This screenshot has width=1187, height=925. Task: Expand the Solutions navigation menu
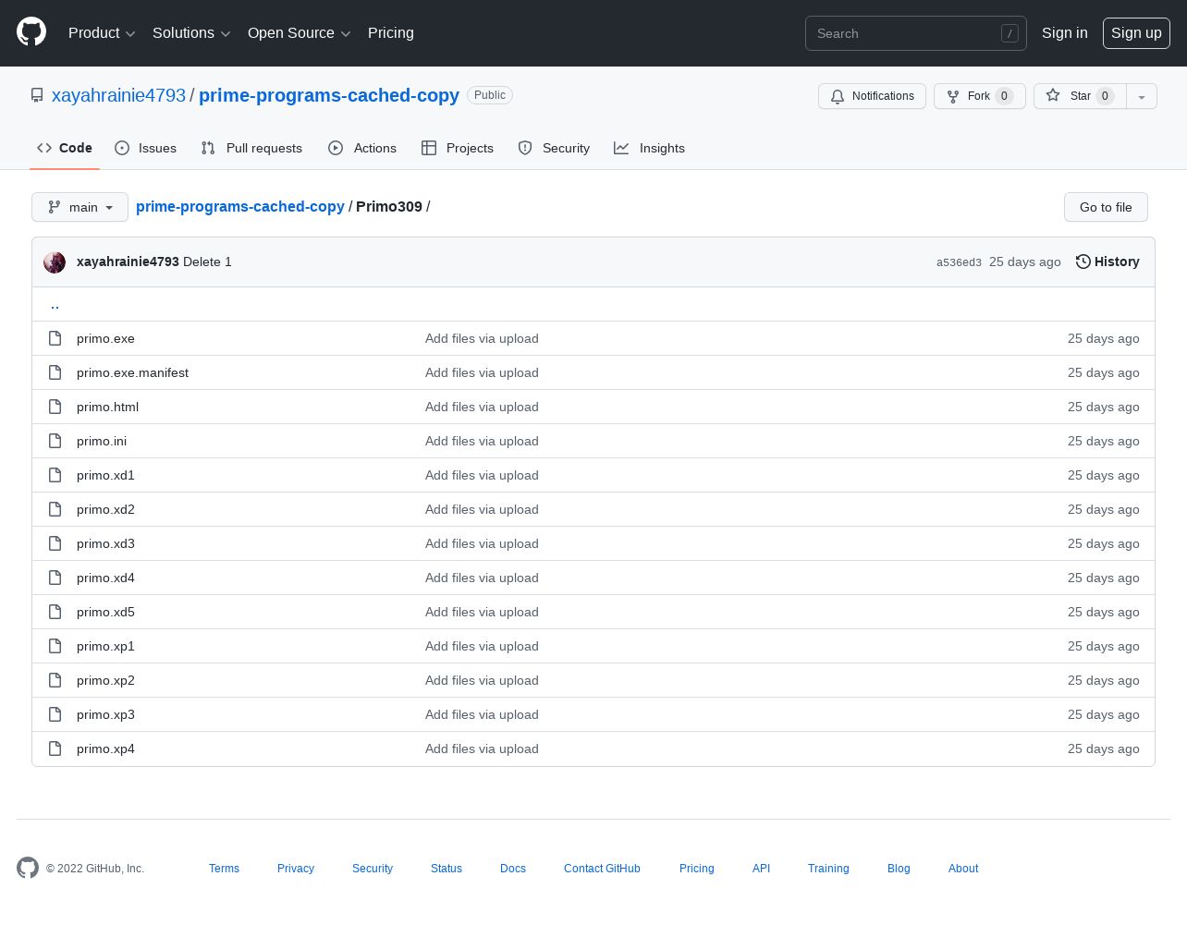pyautogui.click(x=191, y=33)
